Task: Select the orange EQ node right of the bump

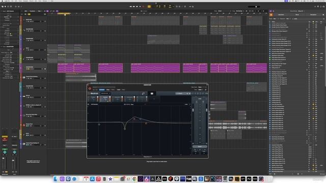Action: coord(146,123)
